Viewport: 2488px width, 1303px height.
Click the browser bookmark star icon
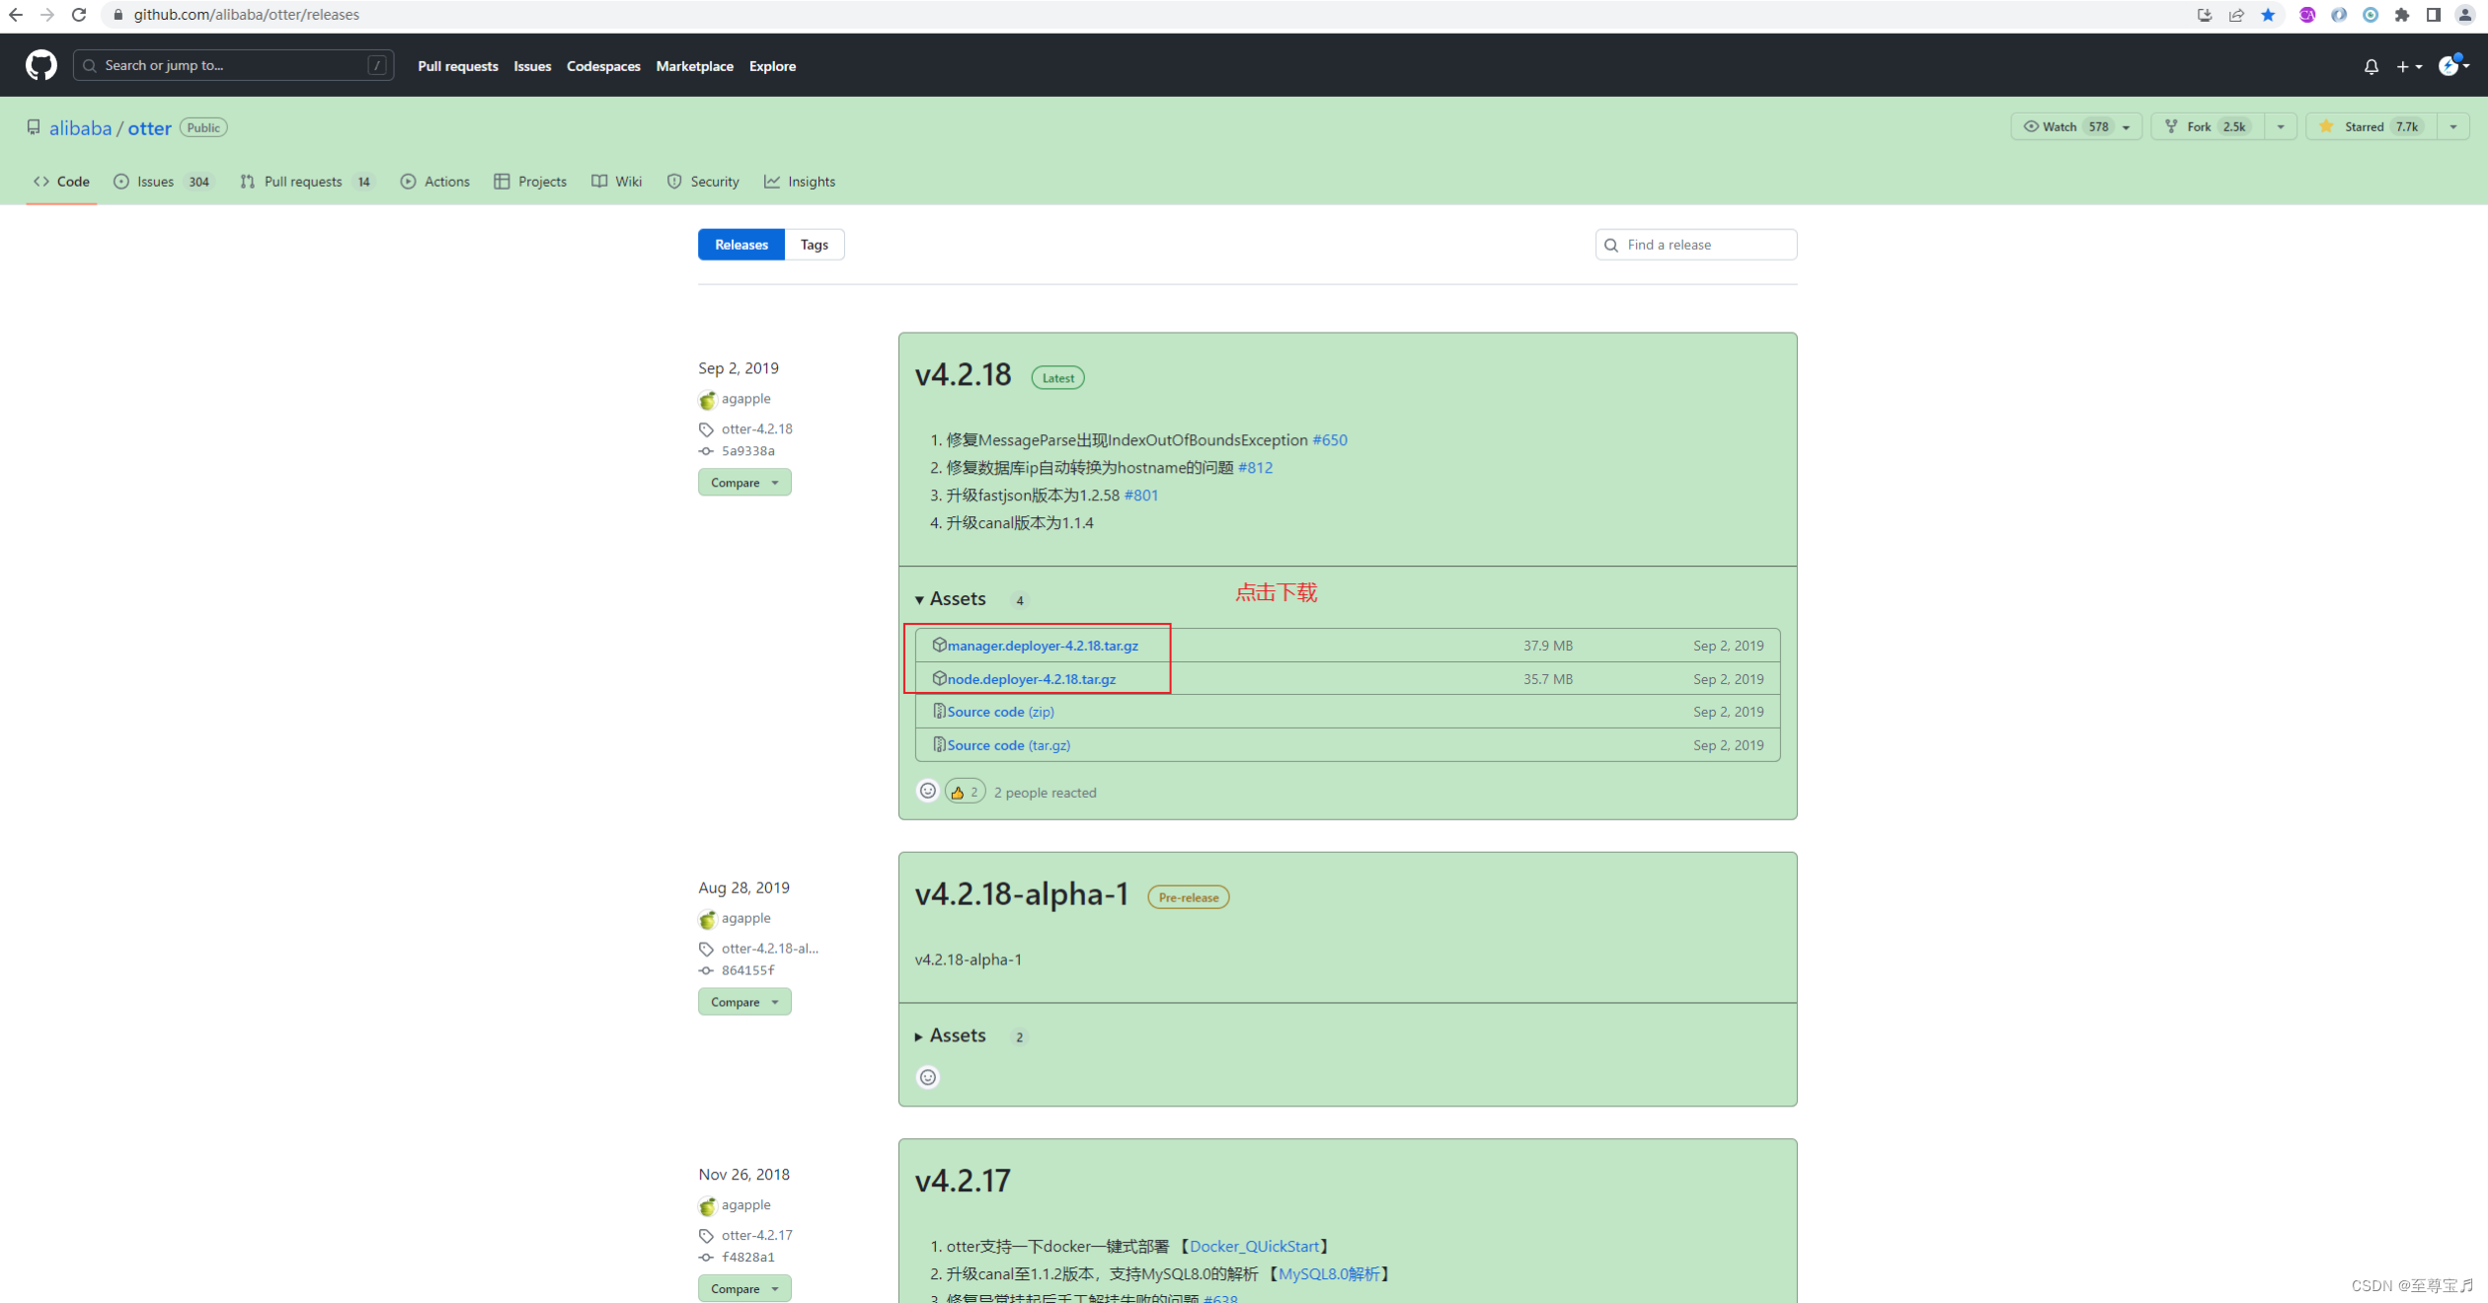pyautogui.click(x=2268, y=15)
